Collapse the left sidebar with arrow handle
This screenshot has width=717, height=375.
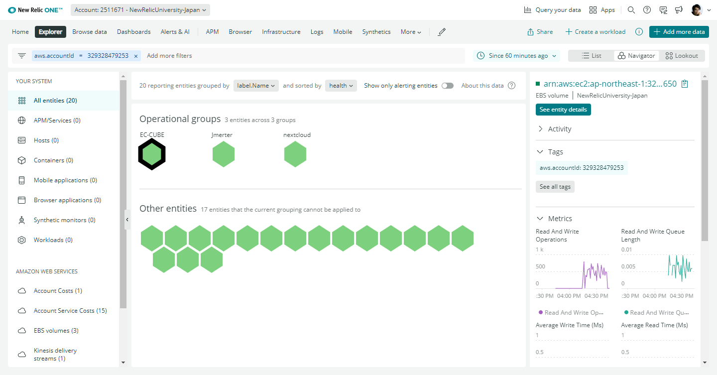click(127, 220)
